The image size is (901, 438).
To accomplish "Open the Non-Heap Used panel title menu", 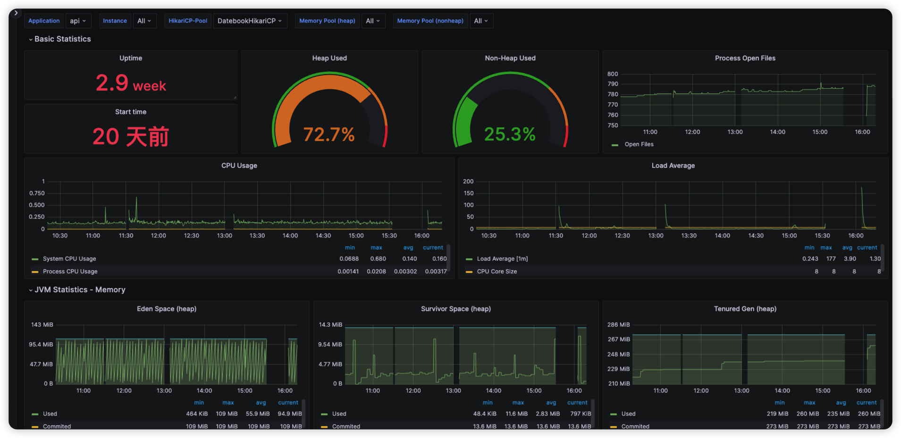I will tap(510, 58).
